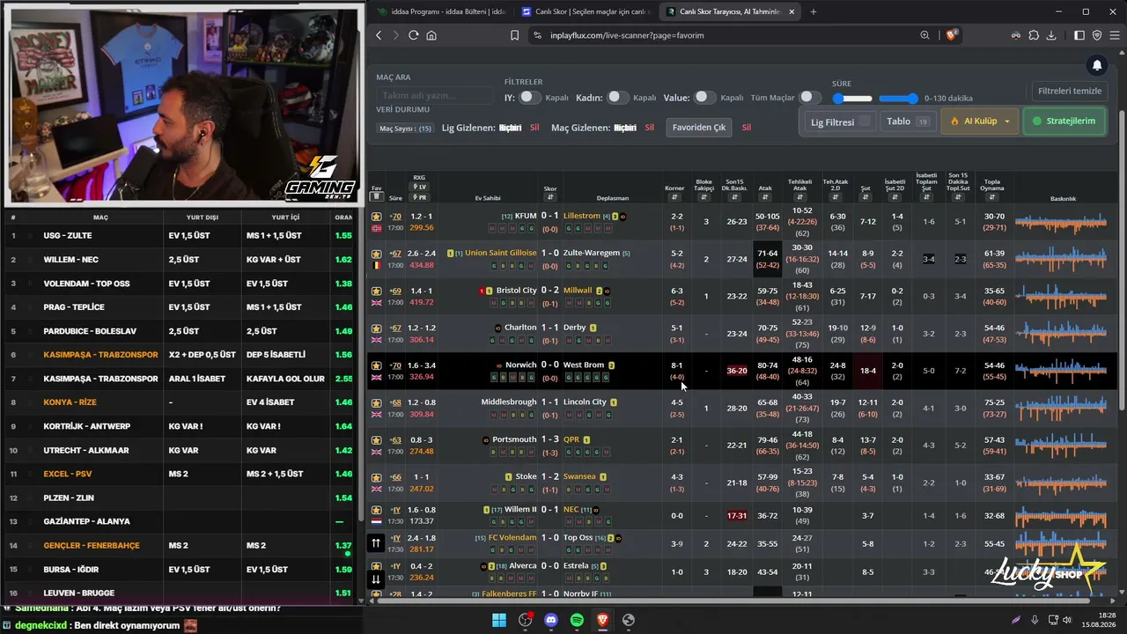Click the favorite star for the Union Saint Gilloise row
The height and width of the screenshot is (634, 1127).
pyautogui.click(x=377, y=254)
